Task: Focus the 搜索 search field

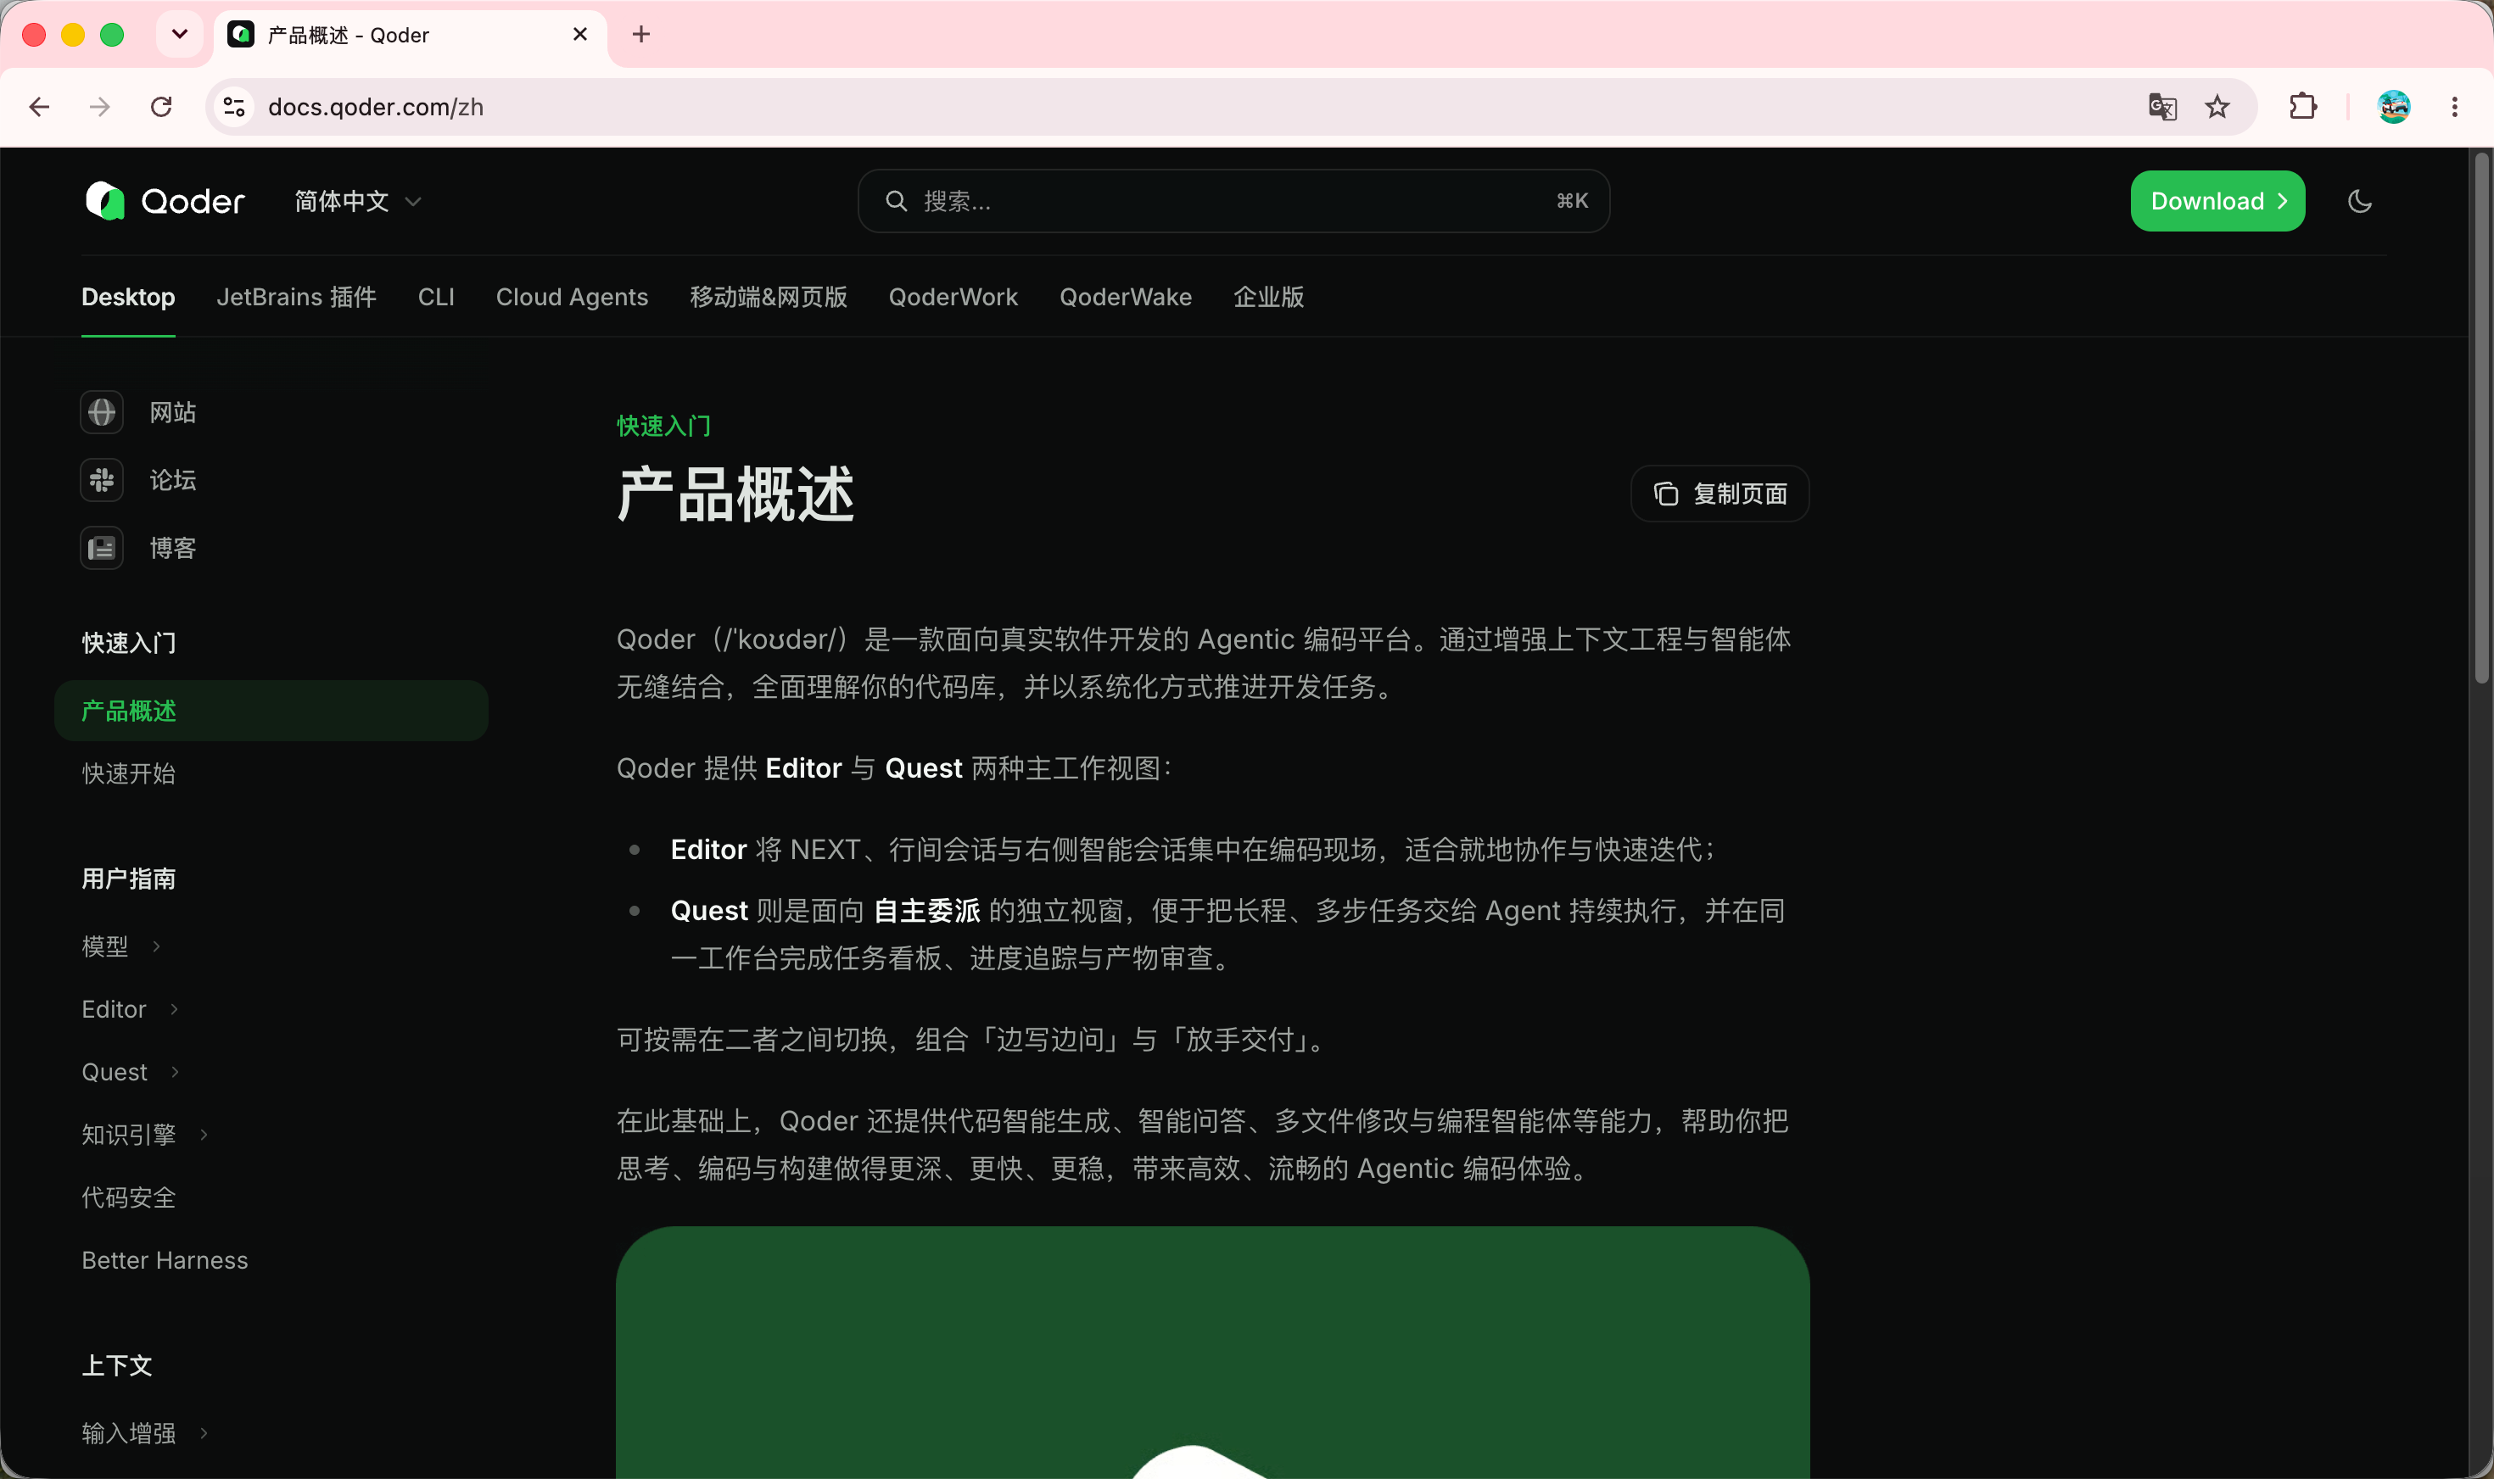Action: click(1233, 201)
